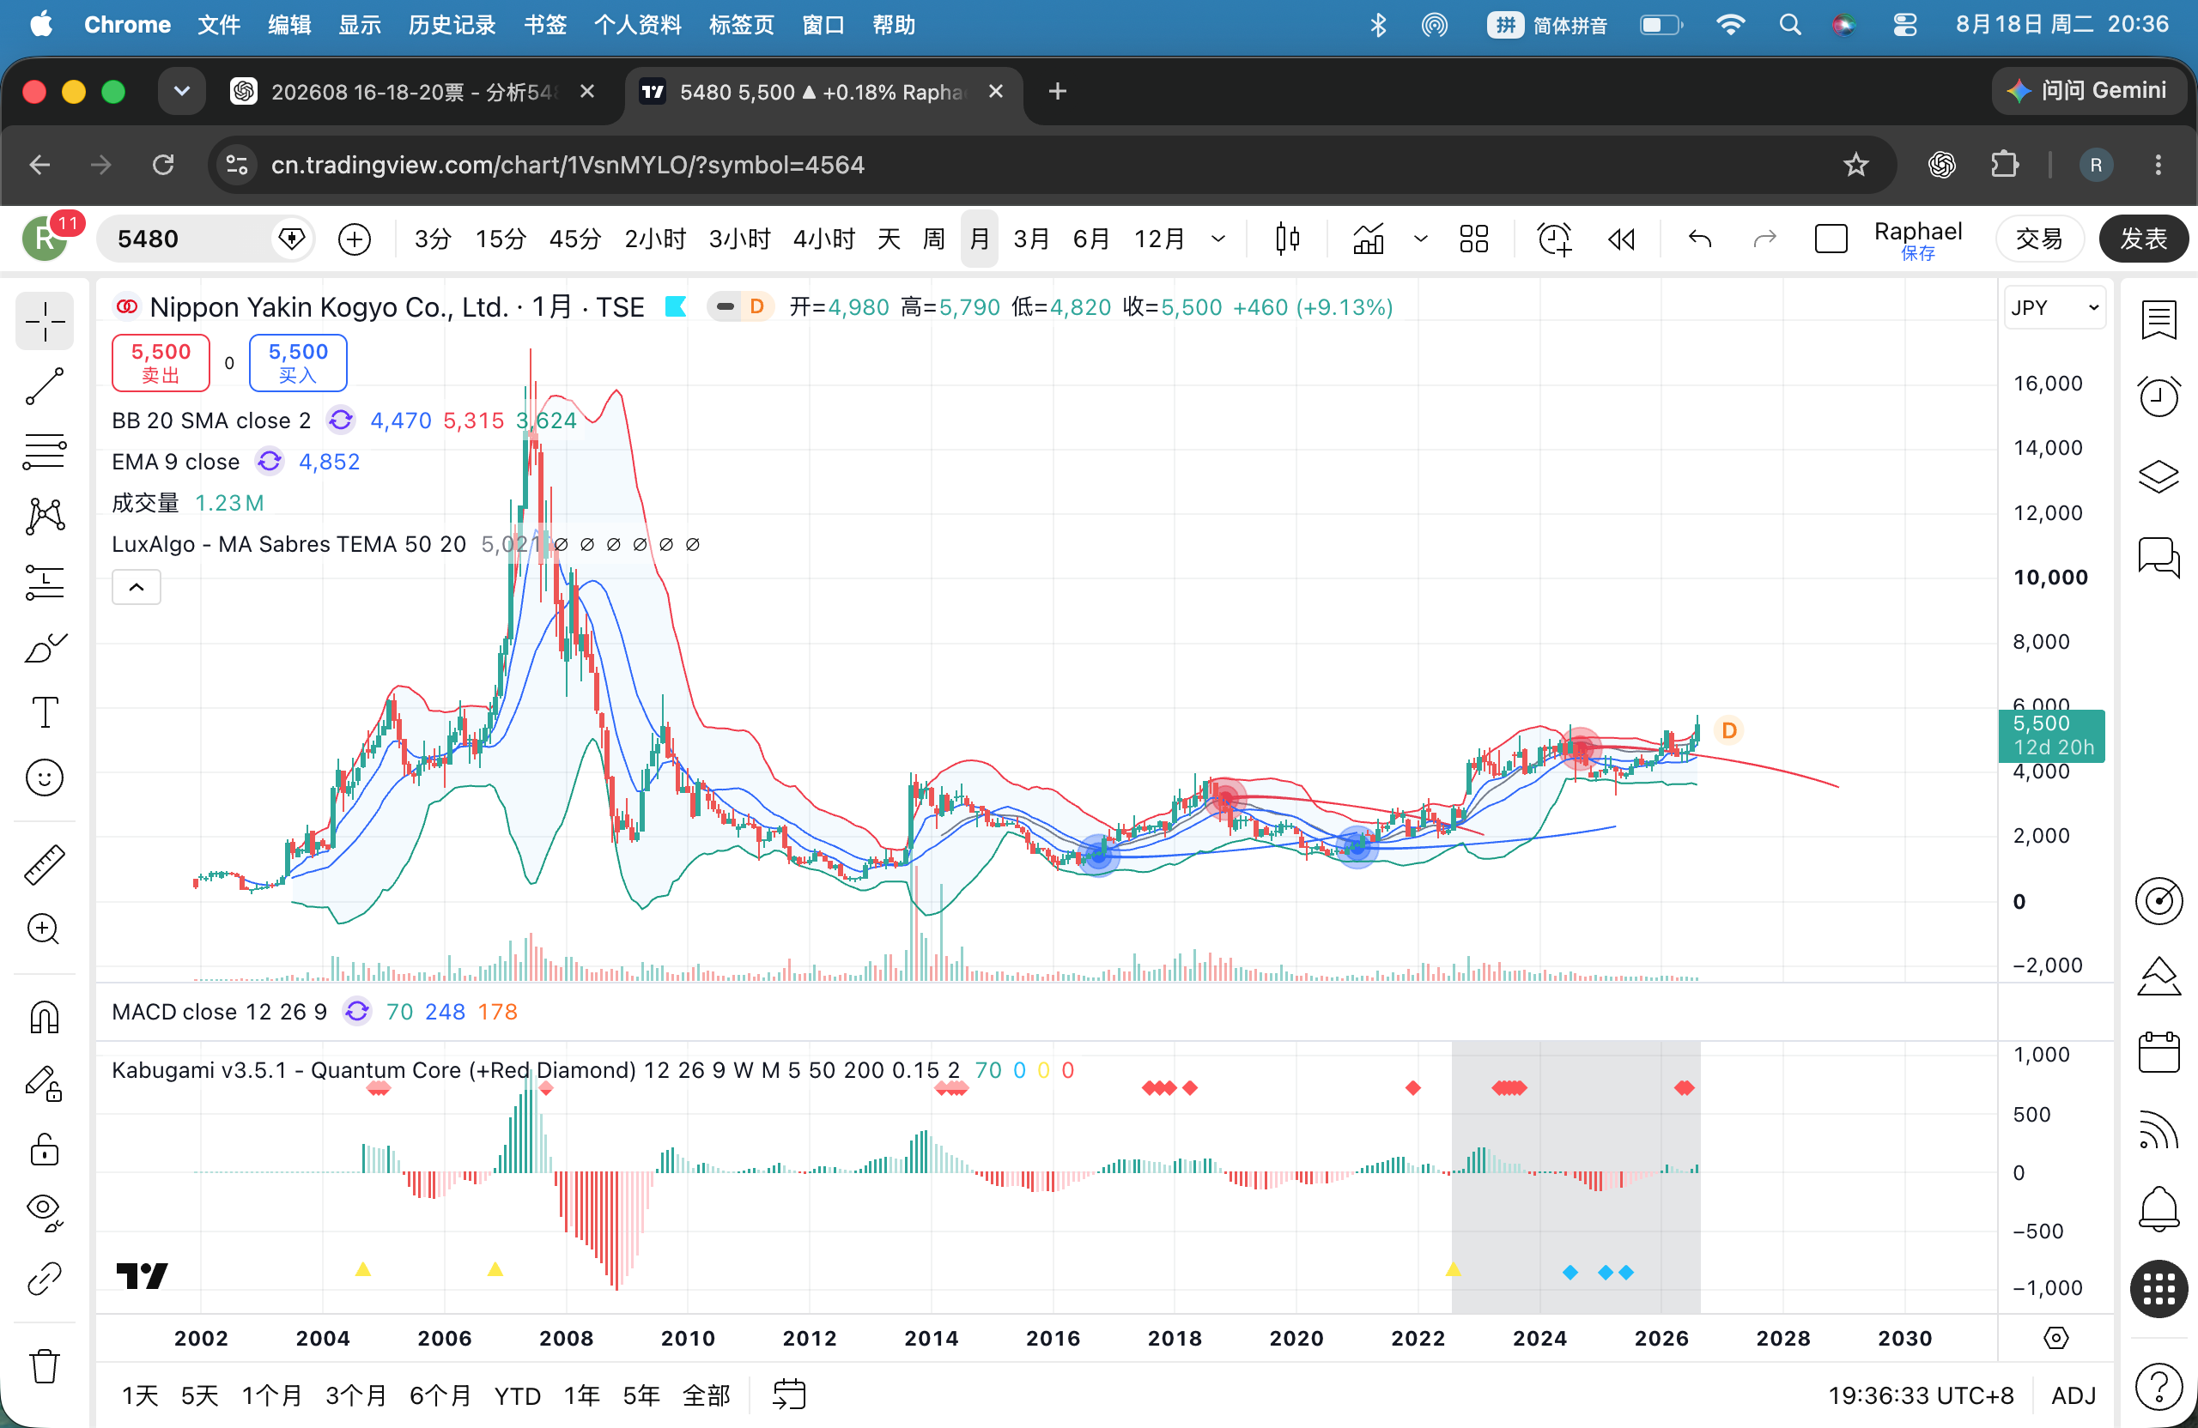Toggle magnet mode for drawings

click(x=45, y=1017)
